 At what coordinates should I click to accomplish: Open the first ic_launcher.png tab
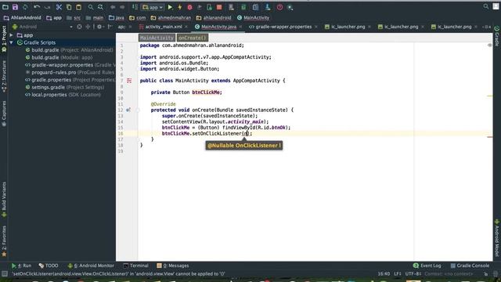point(348,27)
